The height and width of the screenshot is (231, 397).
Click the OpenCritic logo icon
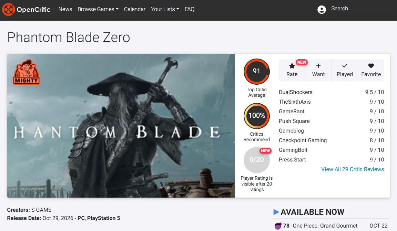(x=9, y=9)
